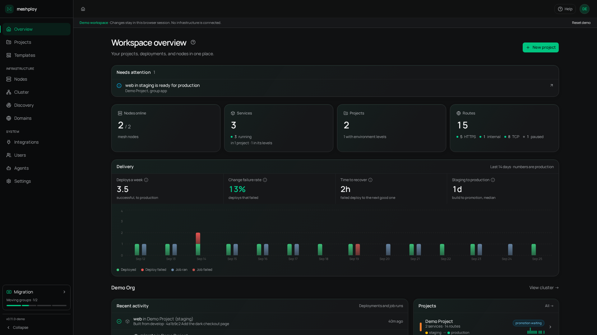Viewport: 597px width, 335px height.
Task: Click the Time to recover info icon
Action: [x=370, y=180]
